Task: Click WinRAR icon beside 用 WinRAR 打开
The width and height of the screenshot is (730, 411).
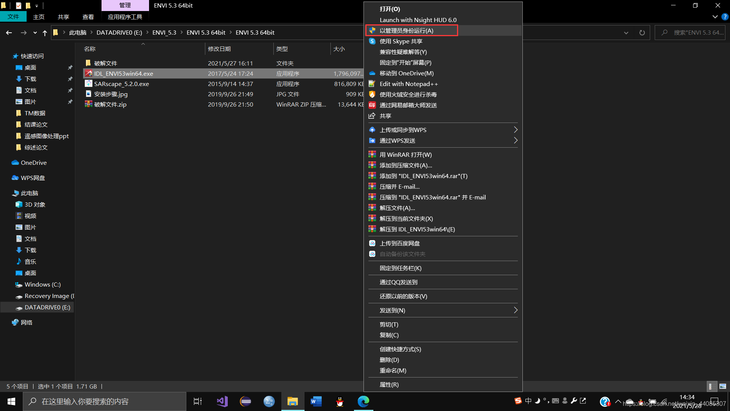Action: (x=372, y=155)
